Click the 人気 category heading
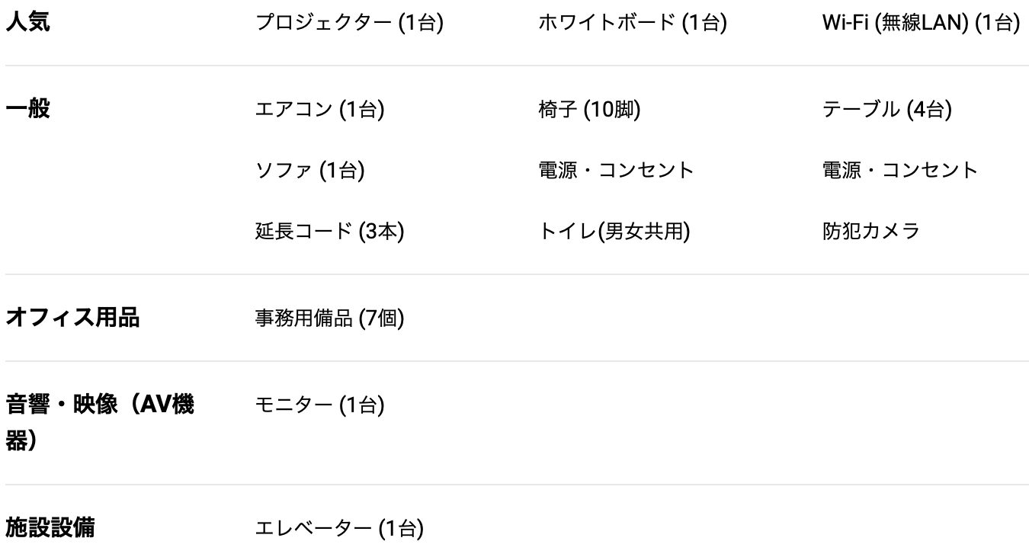 pos(28,22)
